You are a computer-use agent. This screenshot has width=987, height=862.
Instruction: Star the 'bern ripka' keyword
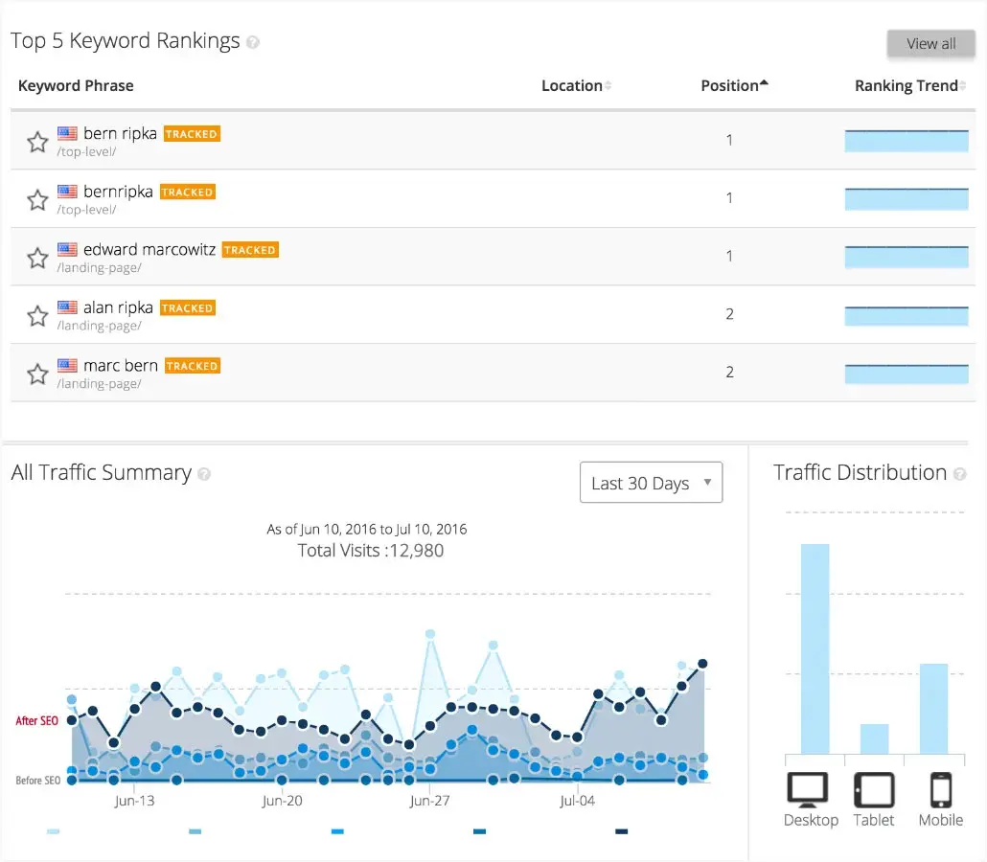pos(37,142)
